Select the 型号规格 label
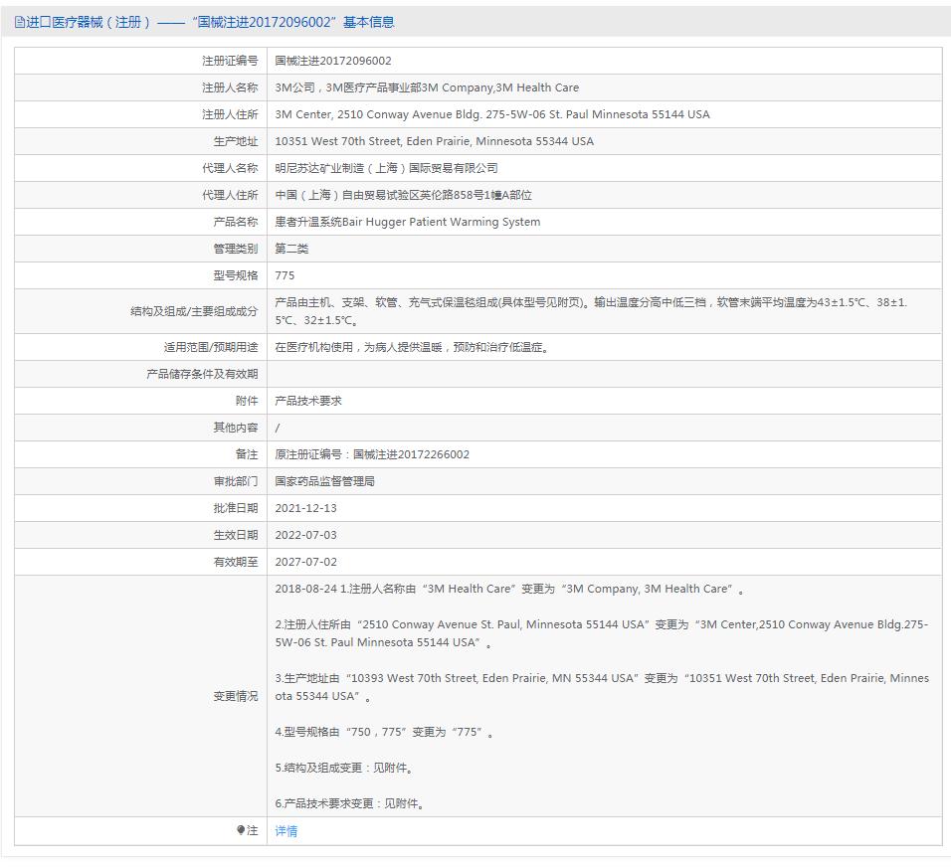The image size is (951, 868). [x=236, y=275]
